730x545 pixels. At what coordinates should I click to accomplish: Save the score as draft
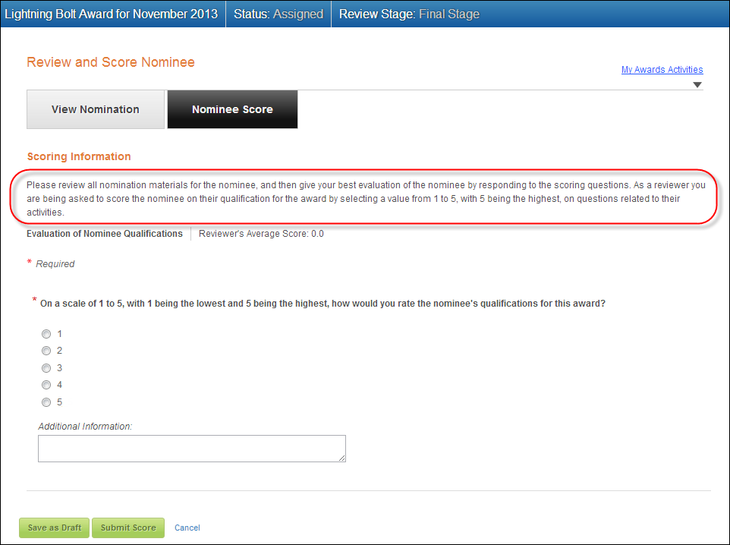[x=54, y=528]
